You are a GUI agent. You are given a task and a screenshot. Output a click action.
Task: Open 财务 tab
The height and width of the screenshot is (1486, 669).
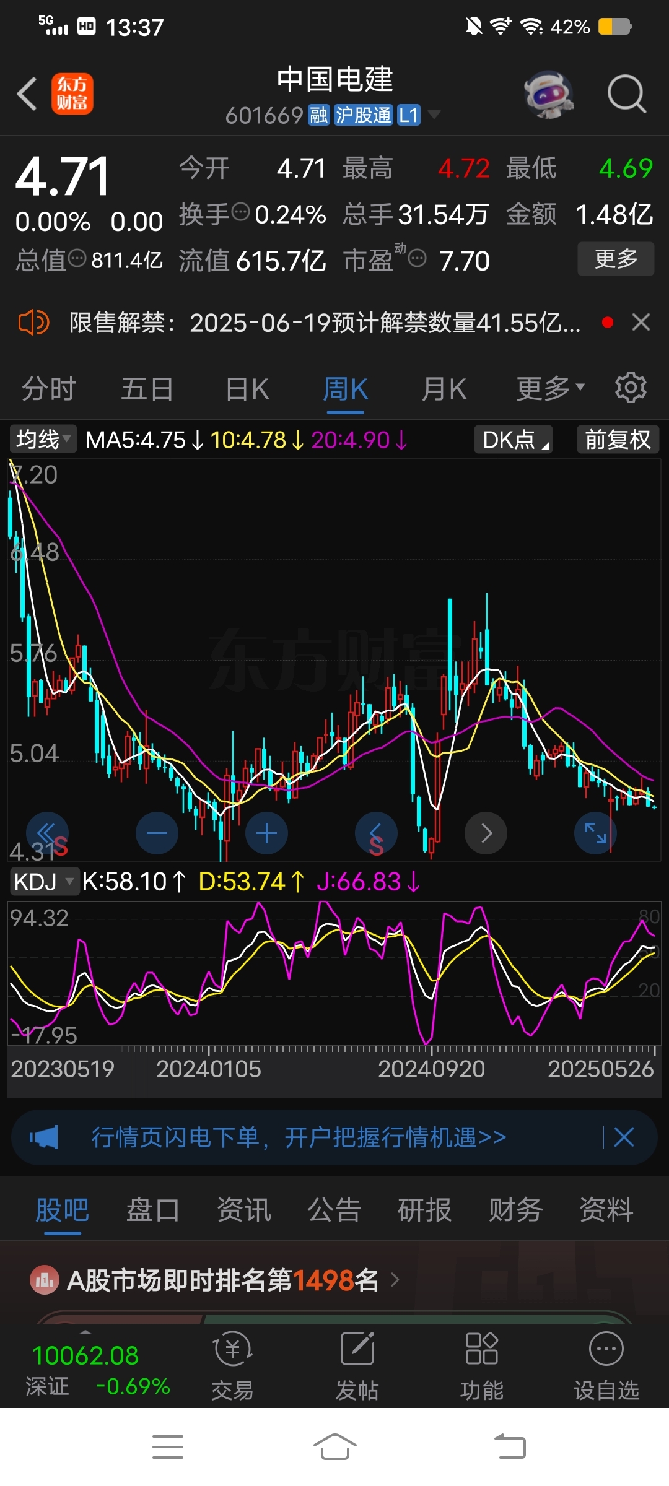(515, 1209)
